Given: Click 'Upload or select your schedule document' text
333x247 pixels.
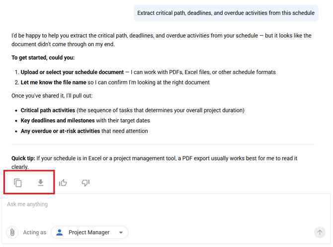Looking at the screenshot, I should click(72, 72).
